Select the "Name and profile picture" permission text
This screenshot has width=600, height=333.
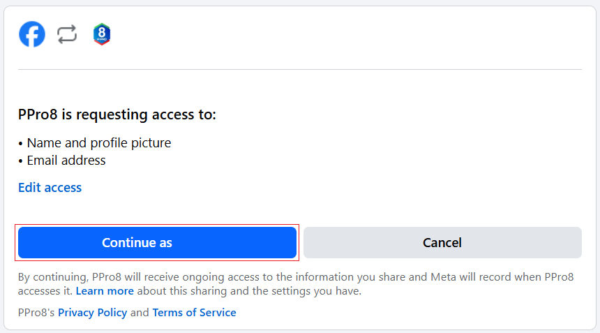[99, 143]
